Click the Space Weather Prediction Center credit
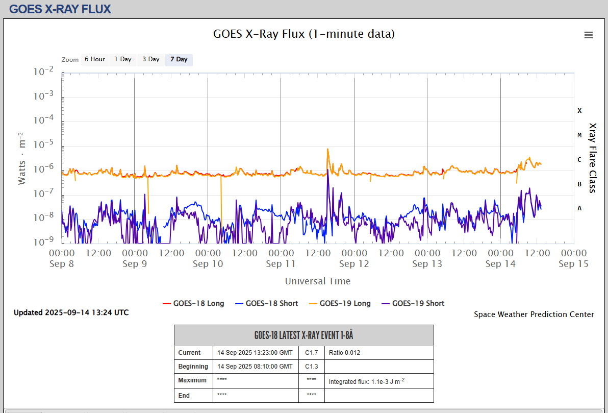608x413 pixels. (534, 314)
